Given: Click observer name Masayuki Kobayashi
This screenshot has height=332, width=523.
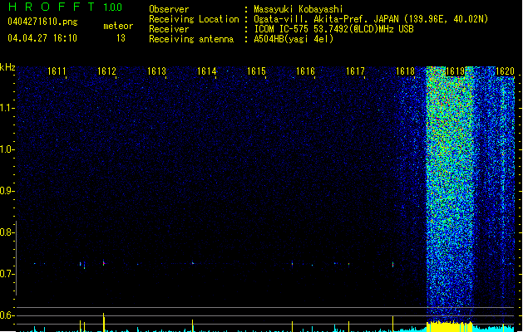Looking at the screenshot, I should tap(299, 9).
